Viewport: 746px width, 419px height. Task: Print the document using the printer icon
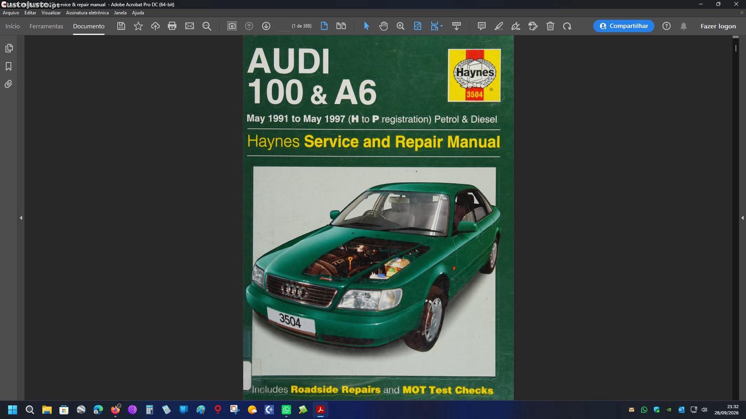coord(172,26)
